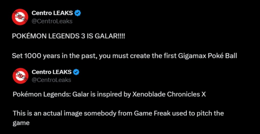Open Centro LEAKS display name in first tweet

click(x=52, y=14)
